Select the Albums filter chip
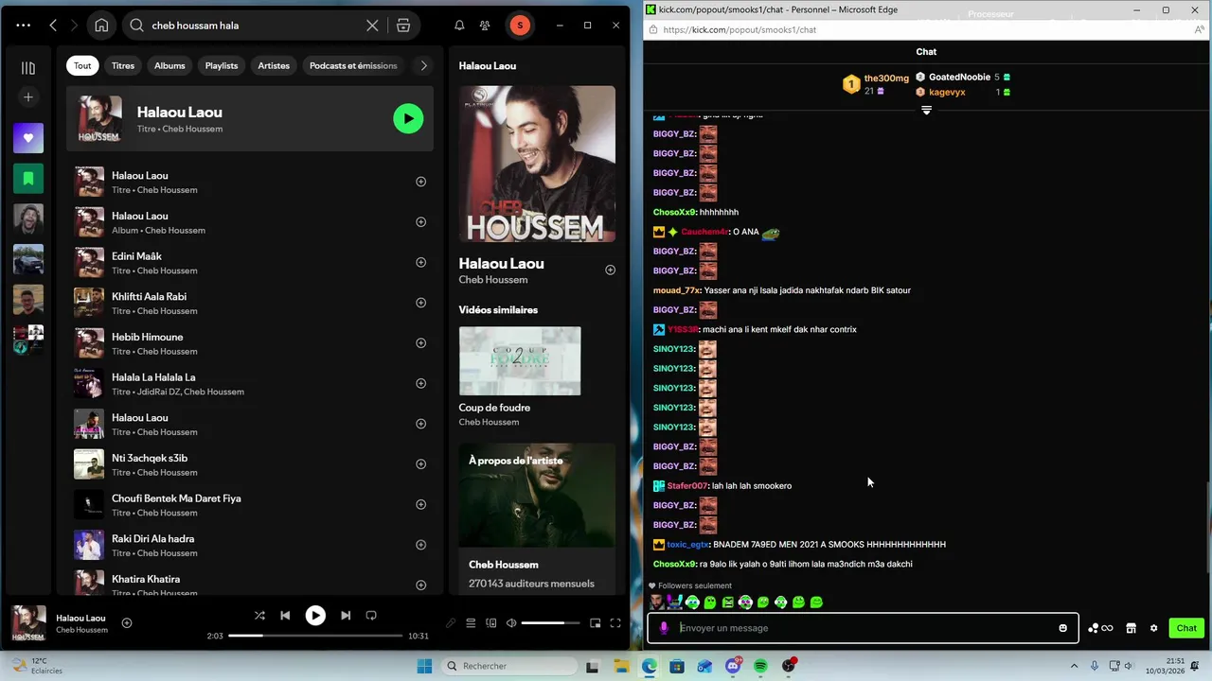This screenshot has height=681, width=1212. point(169,65)
